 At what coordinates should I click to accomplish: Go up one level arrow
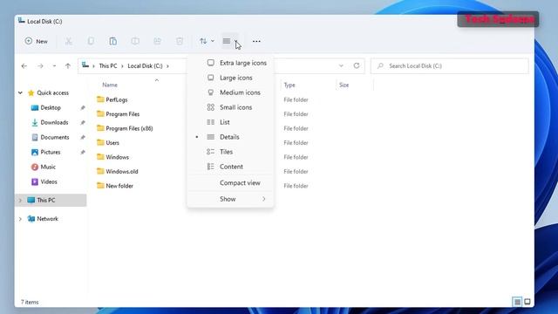click(x=68, y=66)
